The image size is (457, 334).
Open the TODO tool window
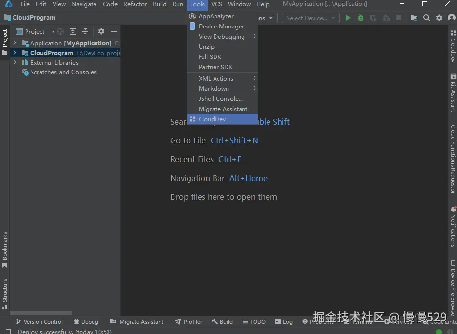(x=254, y=322)
